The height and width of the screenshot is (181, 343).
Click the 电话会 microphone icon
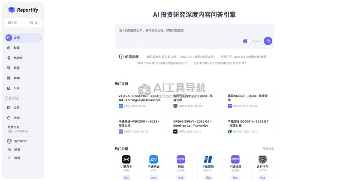pyautogui.click(x=9, y=58)
